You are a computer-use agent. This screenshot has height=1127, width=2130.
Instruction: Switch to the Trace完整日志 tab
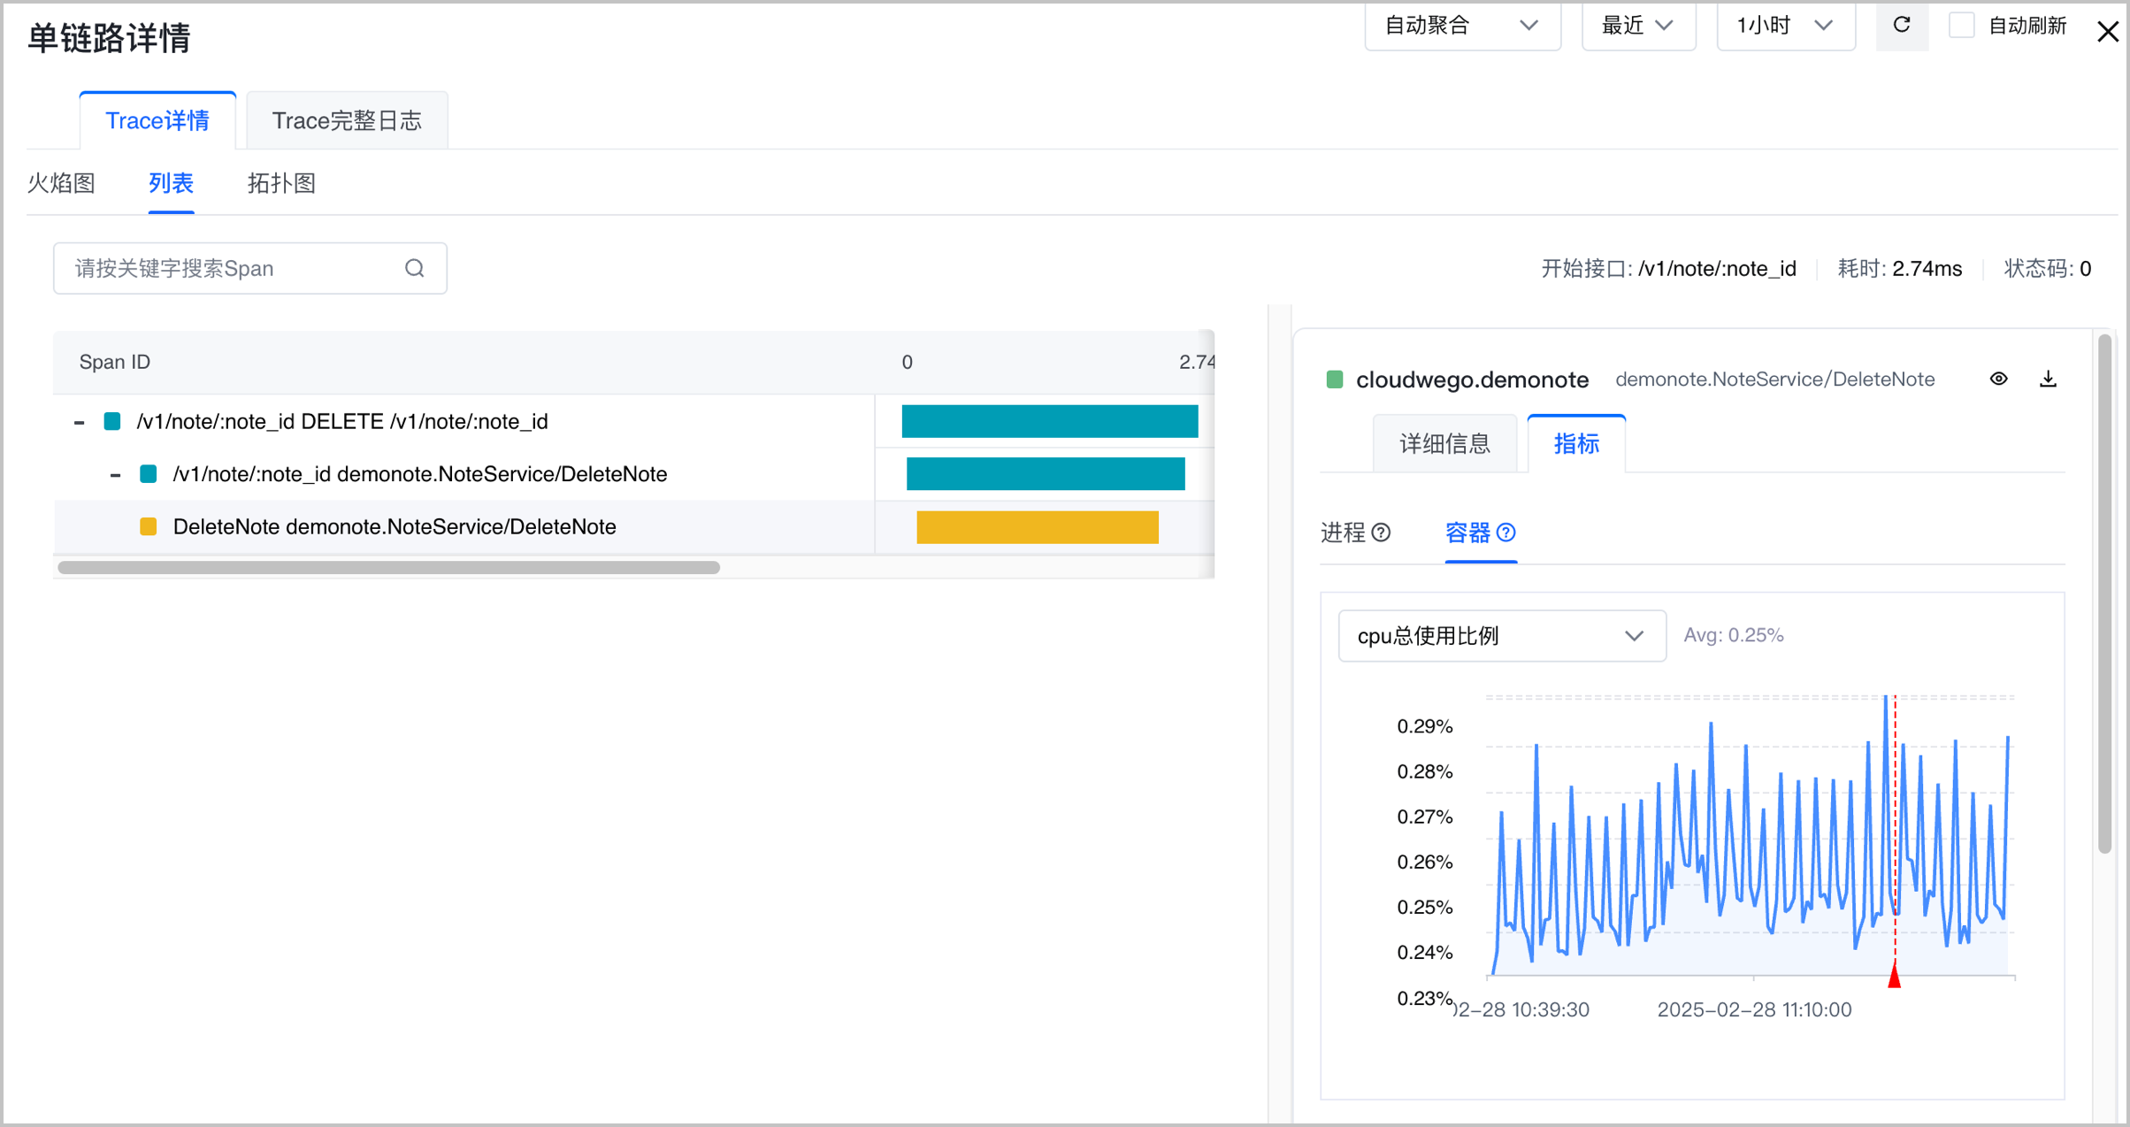click(x=347, y=120)
